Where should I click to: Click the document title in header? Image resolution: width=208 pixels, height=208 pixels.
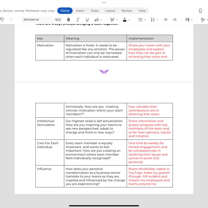(x=27, y=11)
